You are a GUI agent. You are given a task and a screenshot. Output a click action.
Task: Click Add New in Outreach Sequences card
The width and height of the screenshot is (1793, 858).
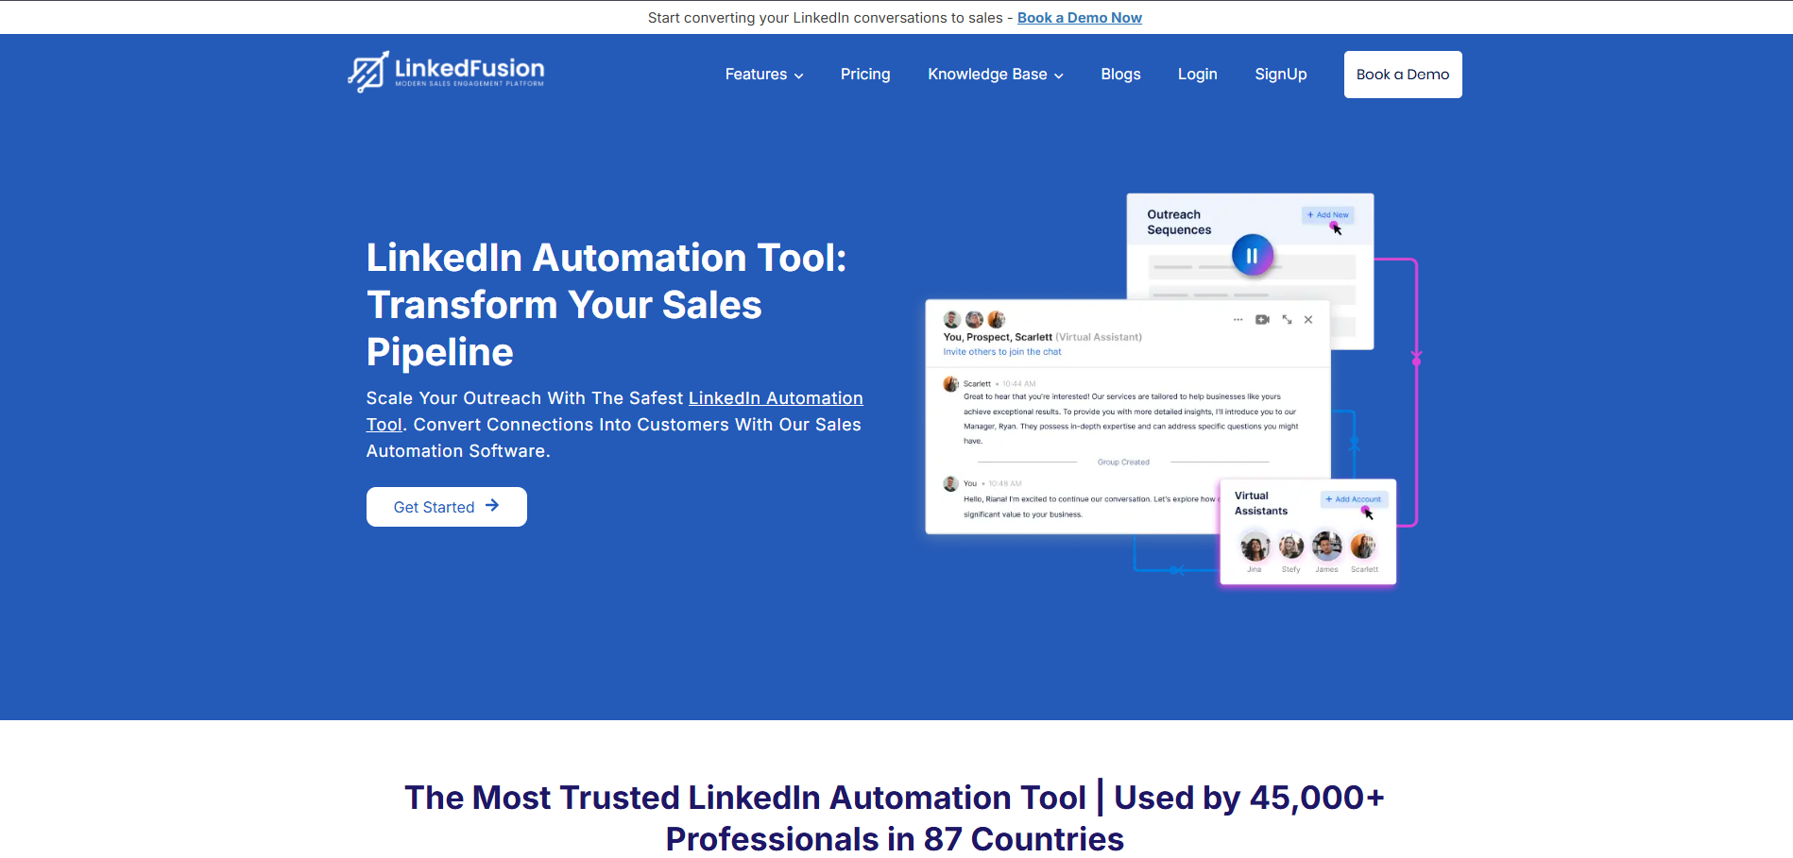point(1328,215)
